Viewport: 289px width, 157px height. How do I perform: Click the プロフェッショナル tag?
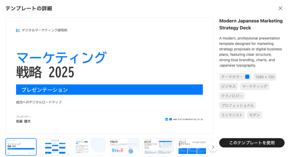tap(237, 105)
